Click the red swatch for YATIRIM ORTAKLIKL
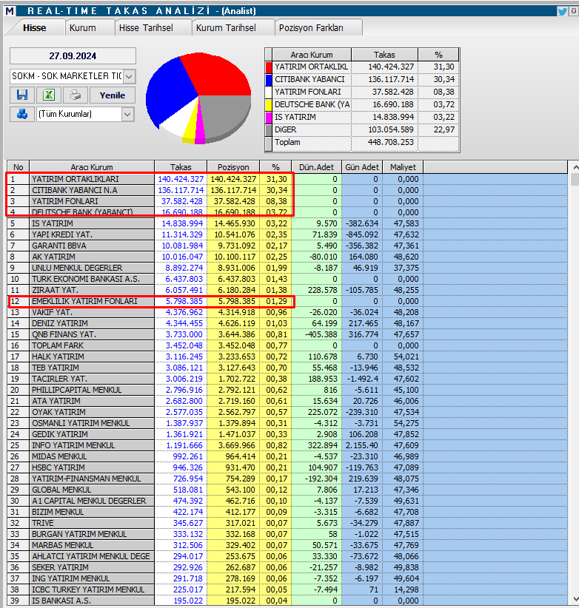This screenshot has width=579, height=608. coord(269,67)
